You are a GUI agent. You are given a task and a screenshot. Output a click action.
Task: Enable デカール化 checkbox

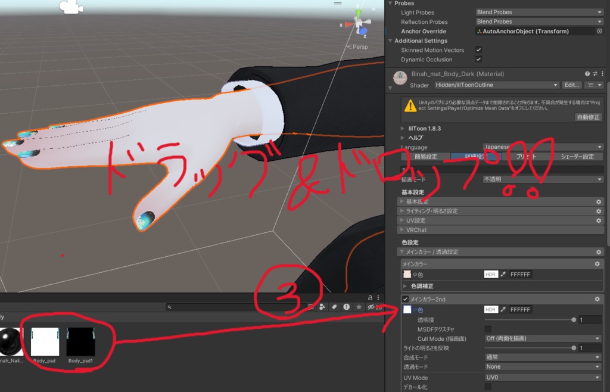[488, 387]
